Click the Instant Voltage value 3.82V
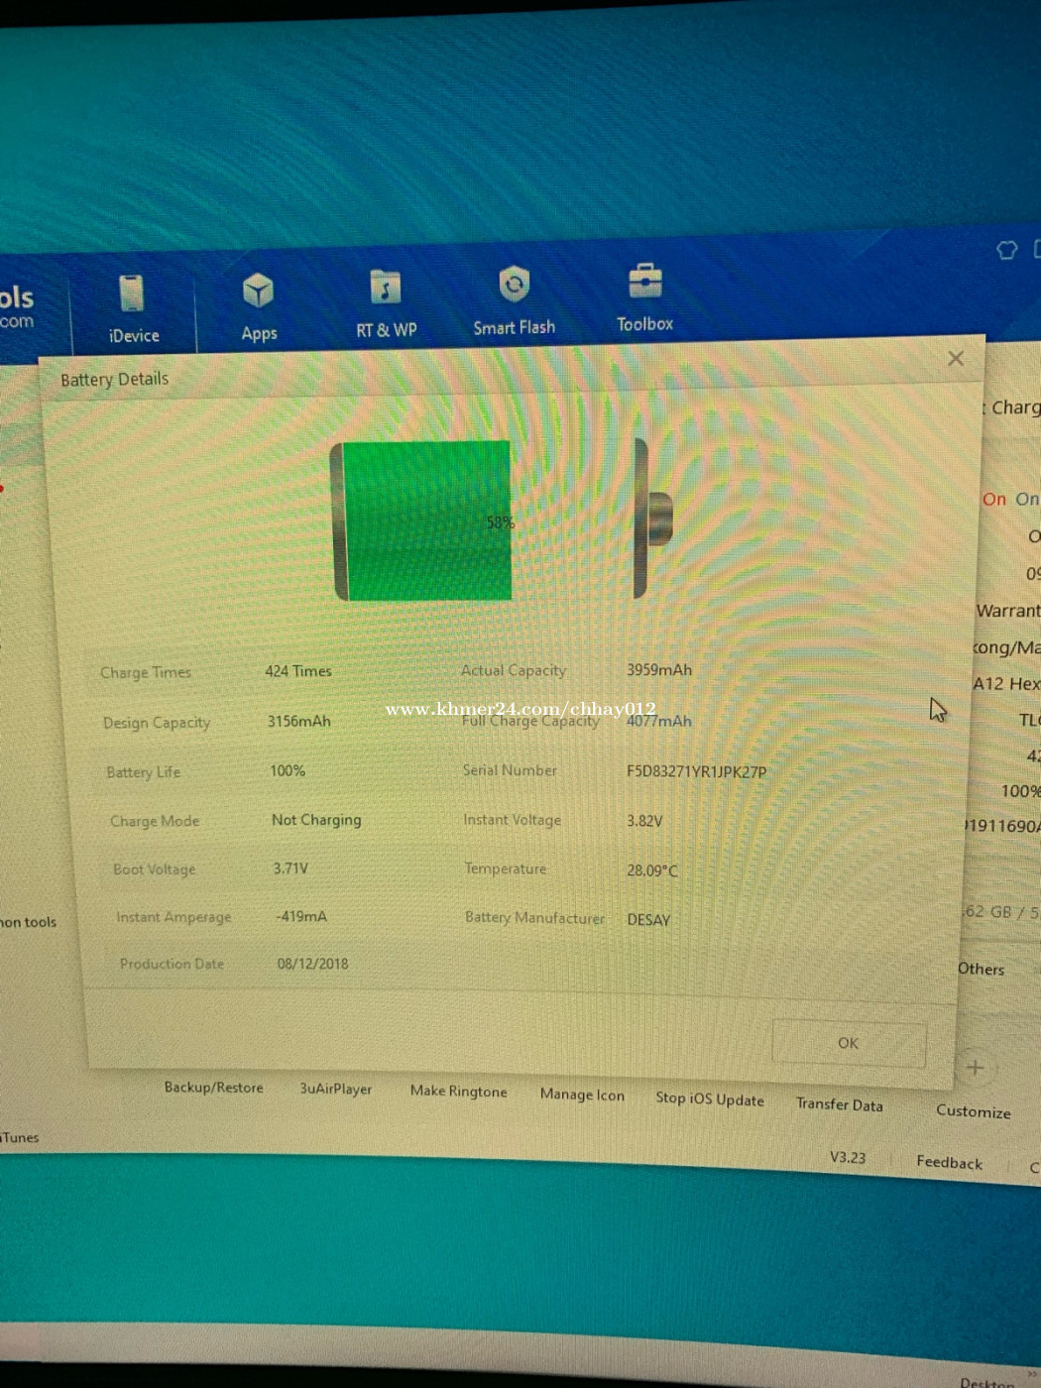 point(644,821)
